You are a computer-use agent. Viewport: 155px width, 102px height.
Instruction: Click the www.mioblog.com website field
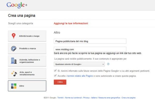pos(90,49)
